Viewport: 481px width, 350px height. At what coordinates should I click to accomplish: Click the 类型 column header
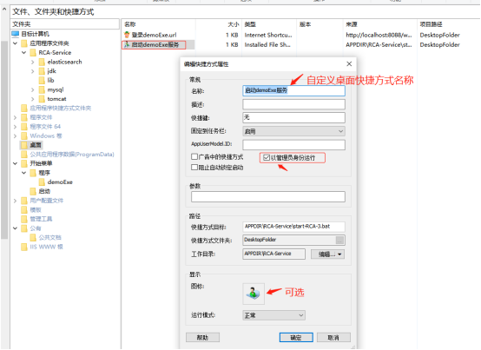pyautogui.click(x=250, y=24)
